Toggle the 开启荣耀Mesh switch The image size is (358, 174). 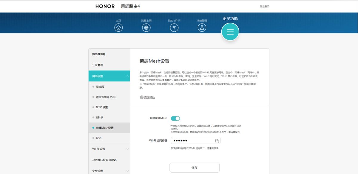175,118
